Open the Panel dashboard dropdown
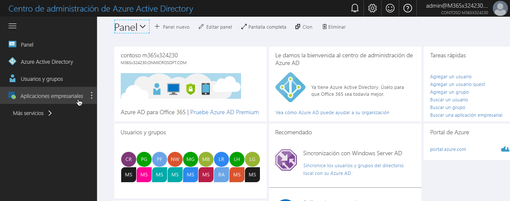The width and height of the screenshot is (510, 201). 132,27
